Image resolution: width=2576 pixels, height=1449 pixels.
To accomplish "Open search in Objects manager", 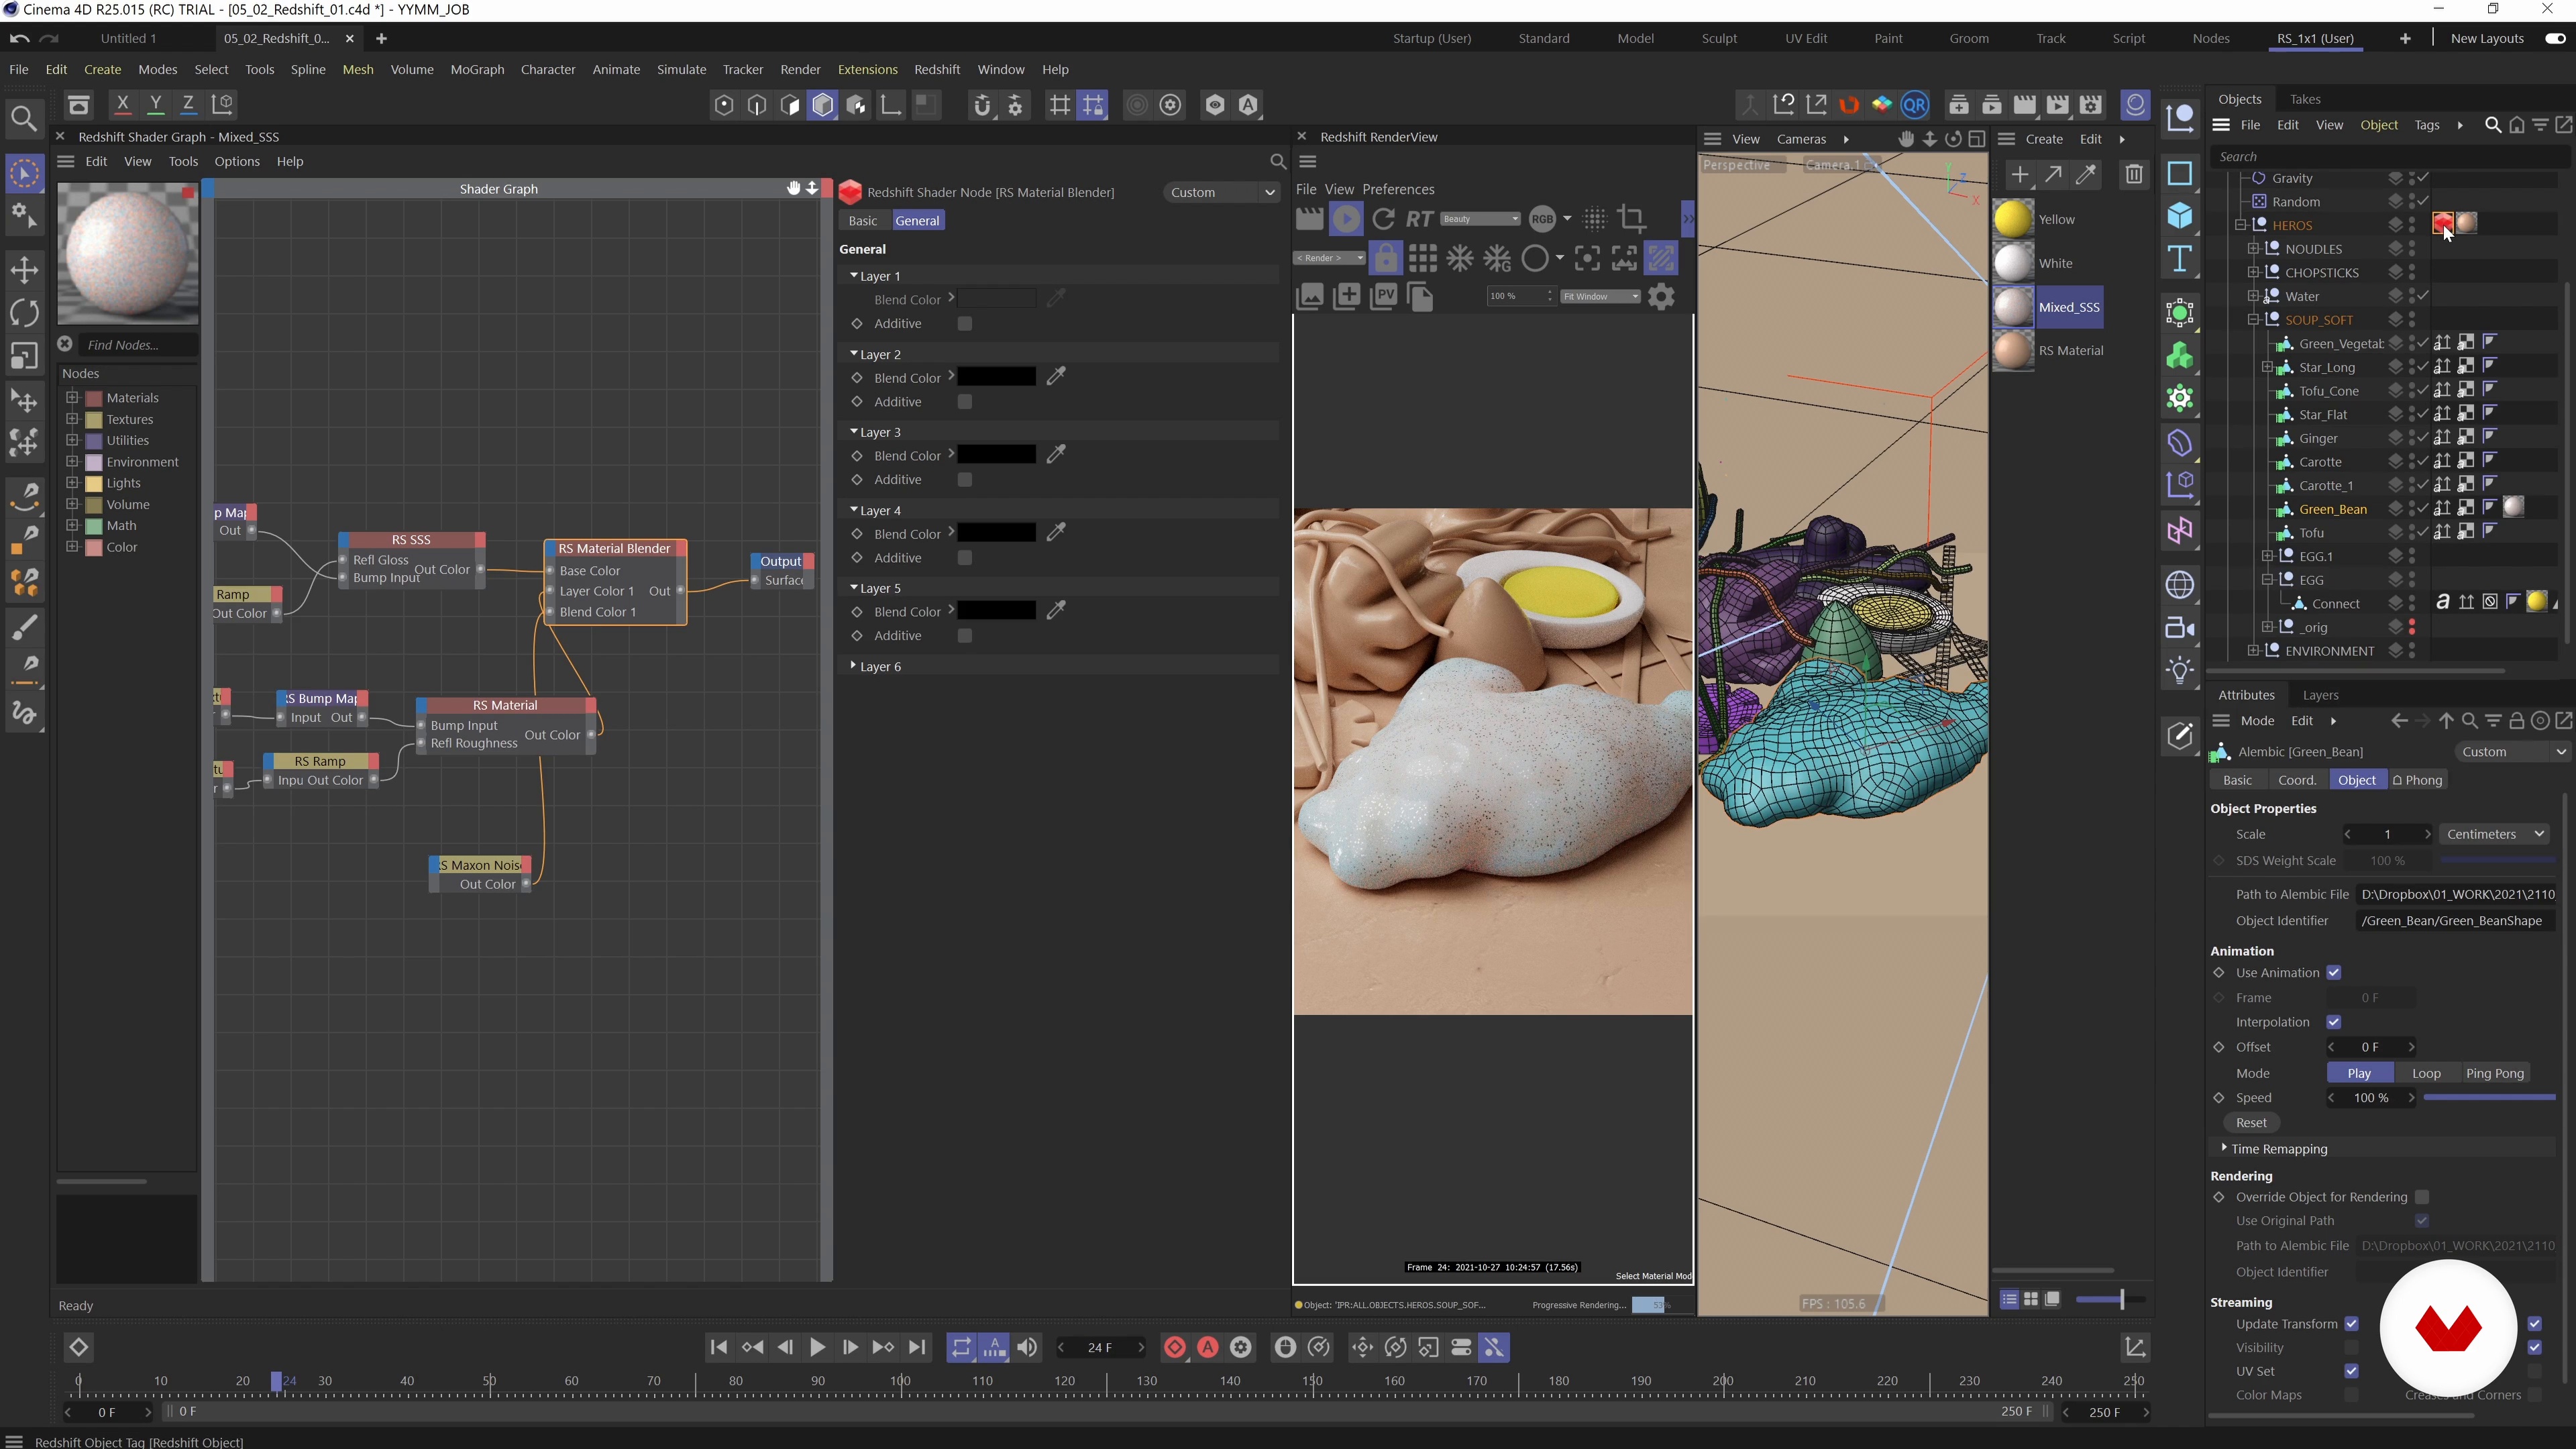I will (2493, 126).
